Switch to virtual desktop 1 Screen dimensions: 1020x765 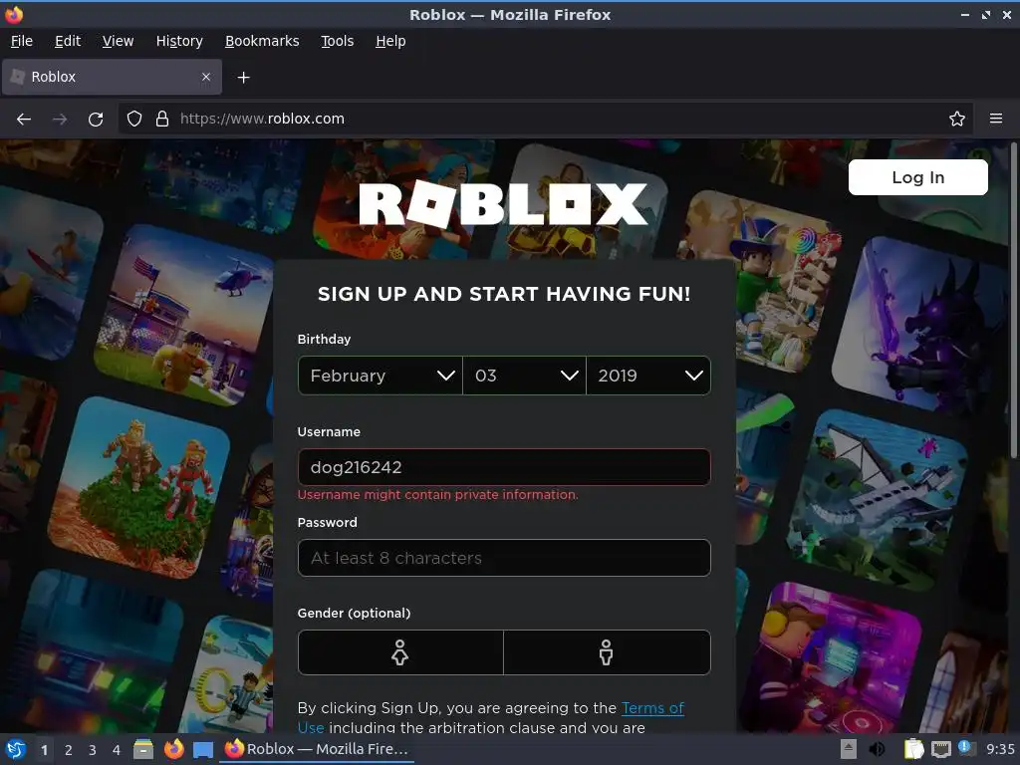[x=44, y=750]
